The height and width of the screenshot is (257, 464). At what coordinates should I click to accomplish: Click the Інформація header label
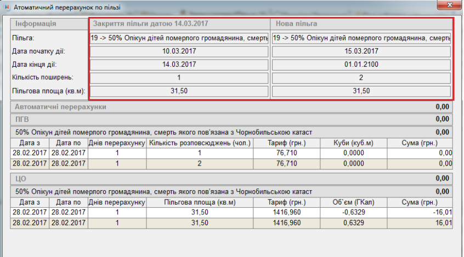tap(36, 24)
